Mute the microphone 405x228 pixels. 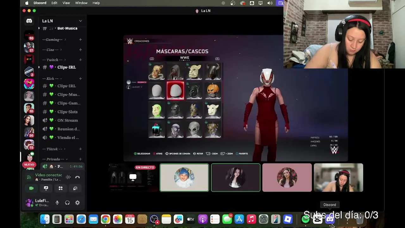(x=57, y=203)
